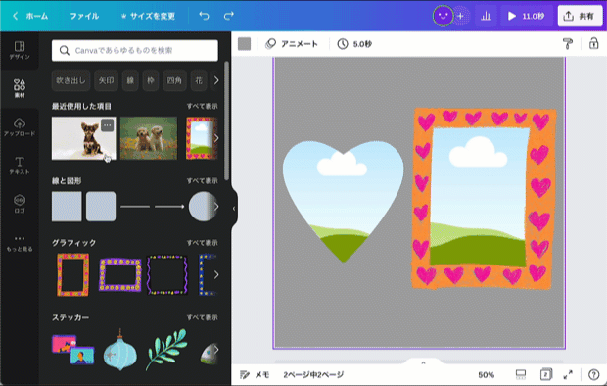Click the redo arrow icon
The image size is (607, 386).
[x=229, y=16]
